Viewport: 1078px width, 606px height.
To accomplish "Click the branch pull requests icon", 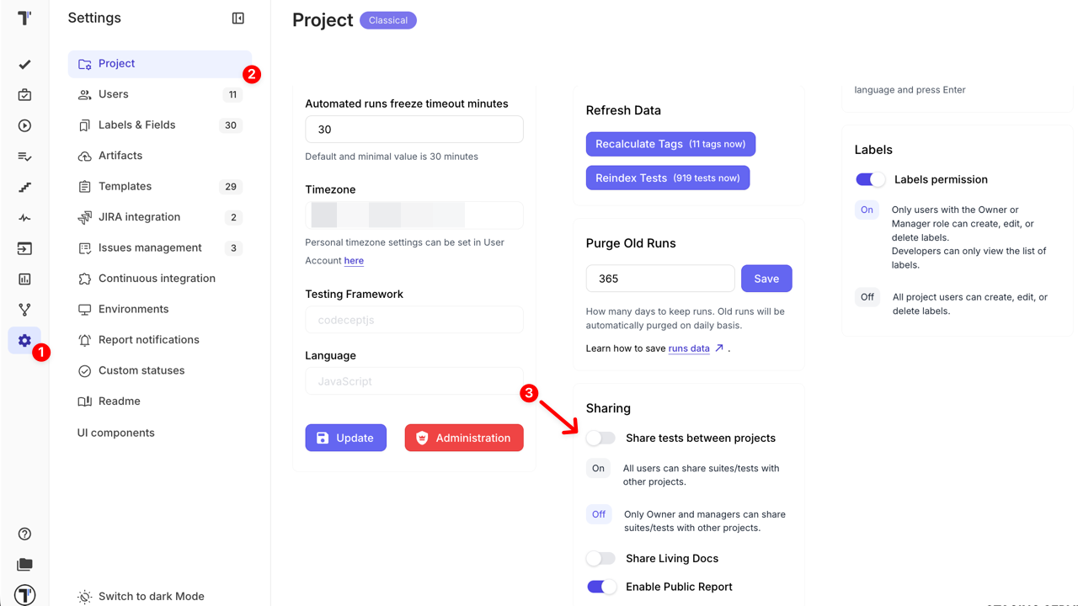I will click(x=24, y=310).
